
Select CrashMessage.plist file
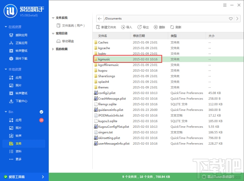[x=168, y=98]
